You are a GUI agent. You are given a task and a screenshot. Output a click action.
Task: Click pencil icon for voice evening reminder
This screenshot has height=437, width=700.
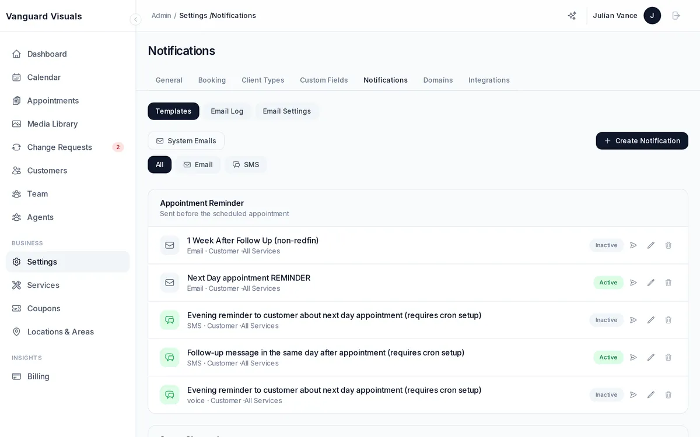point(651,394)
